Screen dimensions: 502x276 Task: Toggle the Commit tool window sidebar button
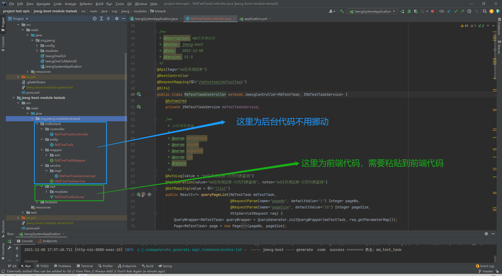point(3,44)
